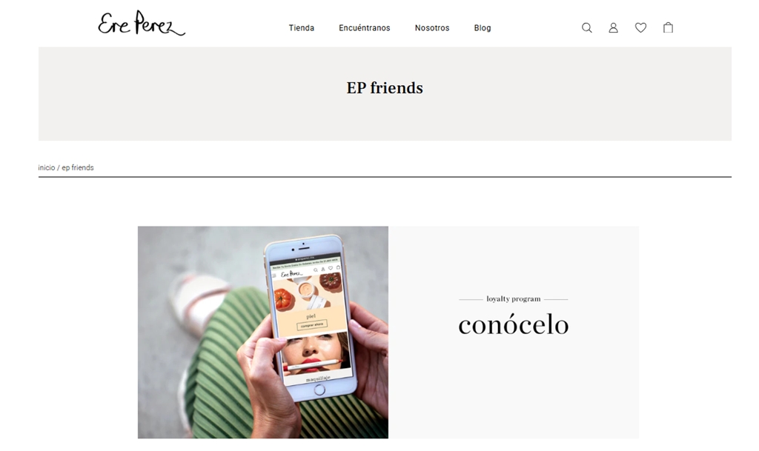
Task: Open the shopping bag icon
Action: [x=668, y=27]
